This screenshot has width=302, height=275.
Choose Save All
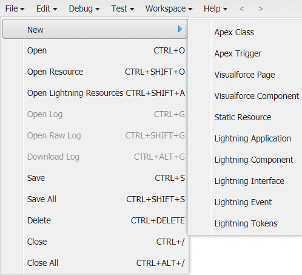pyautogui.click(x=106, y=199)
